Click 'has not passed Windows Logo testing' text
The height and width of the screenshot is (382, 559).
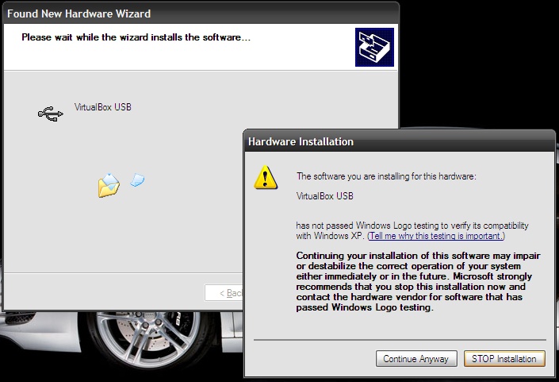point(412,230)
